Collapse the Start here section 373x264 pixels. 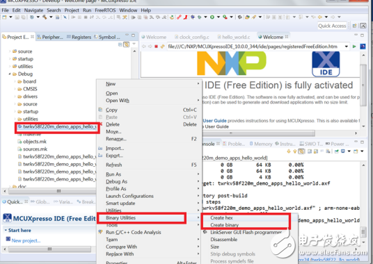tap(6, 230)
